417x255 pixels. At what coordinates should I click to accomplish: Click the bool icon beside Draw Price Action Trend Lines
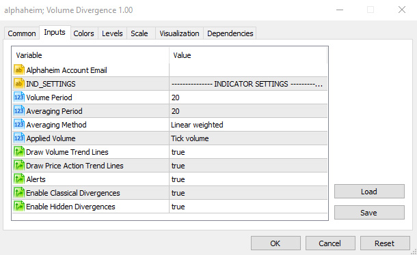tap(19, 166)
